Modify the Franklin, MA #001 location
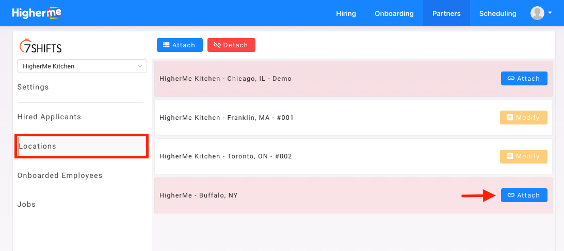The image size is (564, 251). (x=524, y=118)
